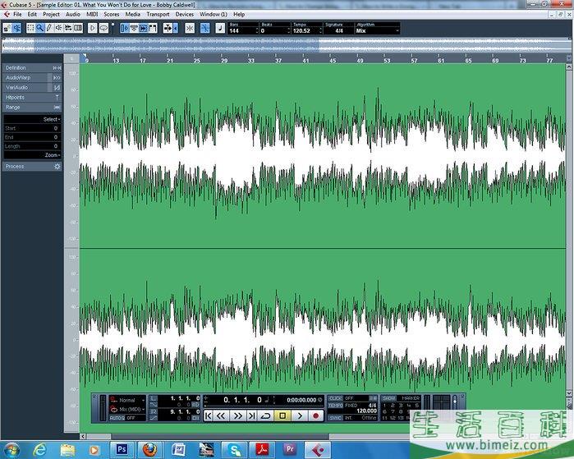Open Firefox from the taskbar
This screenshot has height=459, width=574.
point(149,449)
